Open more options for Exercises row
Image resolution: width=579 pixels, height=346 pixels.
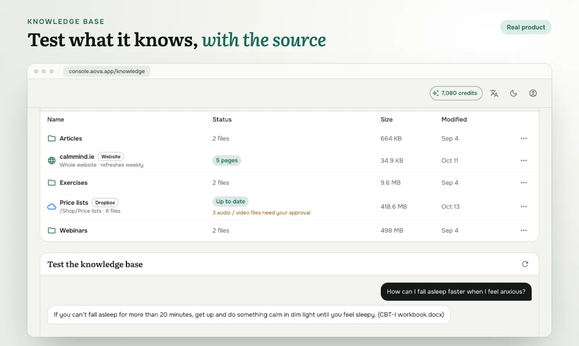[x=524, y=183]
